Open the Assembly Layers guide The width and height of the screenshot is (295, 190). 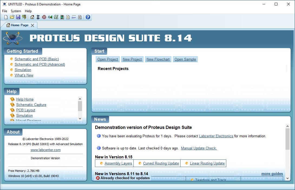[118, 164]
